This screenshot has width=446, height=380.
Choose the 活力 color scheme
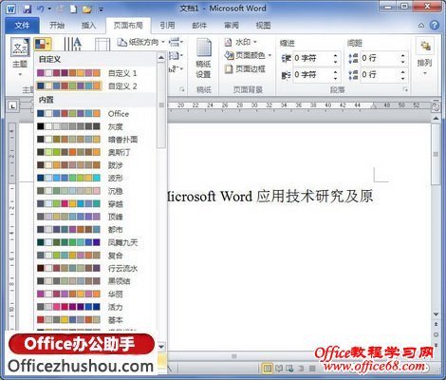96,307
